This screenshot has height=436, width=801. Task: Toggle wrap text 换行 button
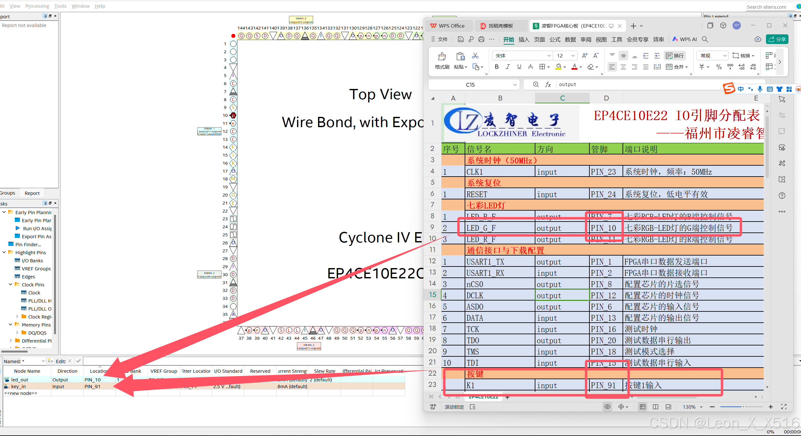pyautogui.click(x=675, y=56)
